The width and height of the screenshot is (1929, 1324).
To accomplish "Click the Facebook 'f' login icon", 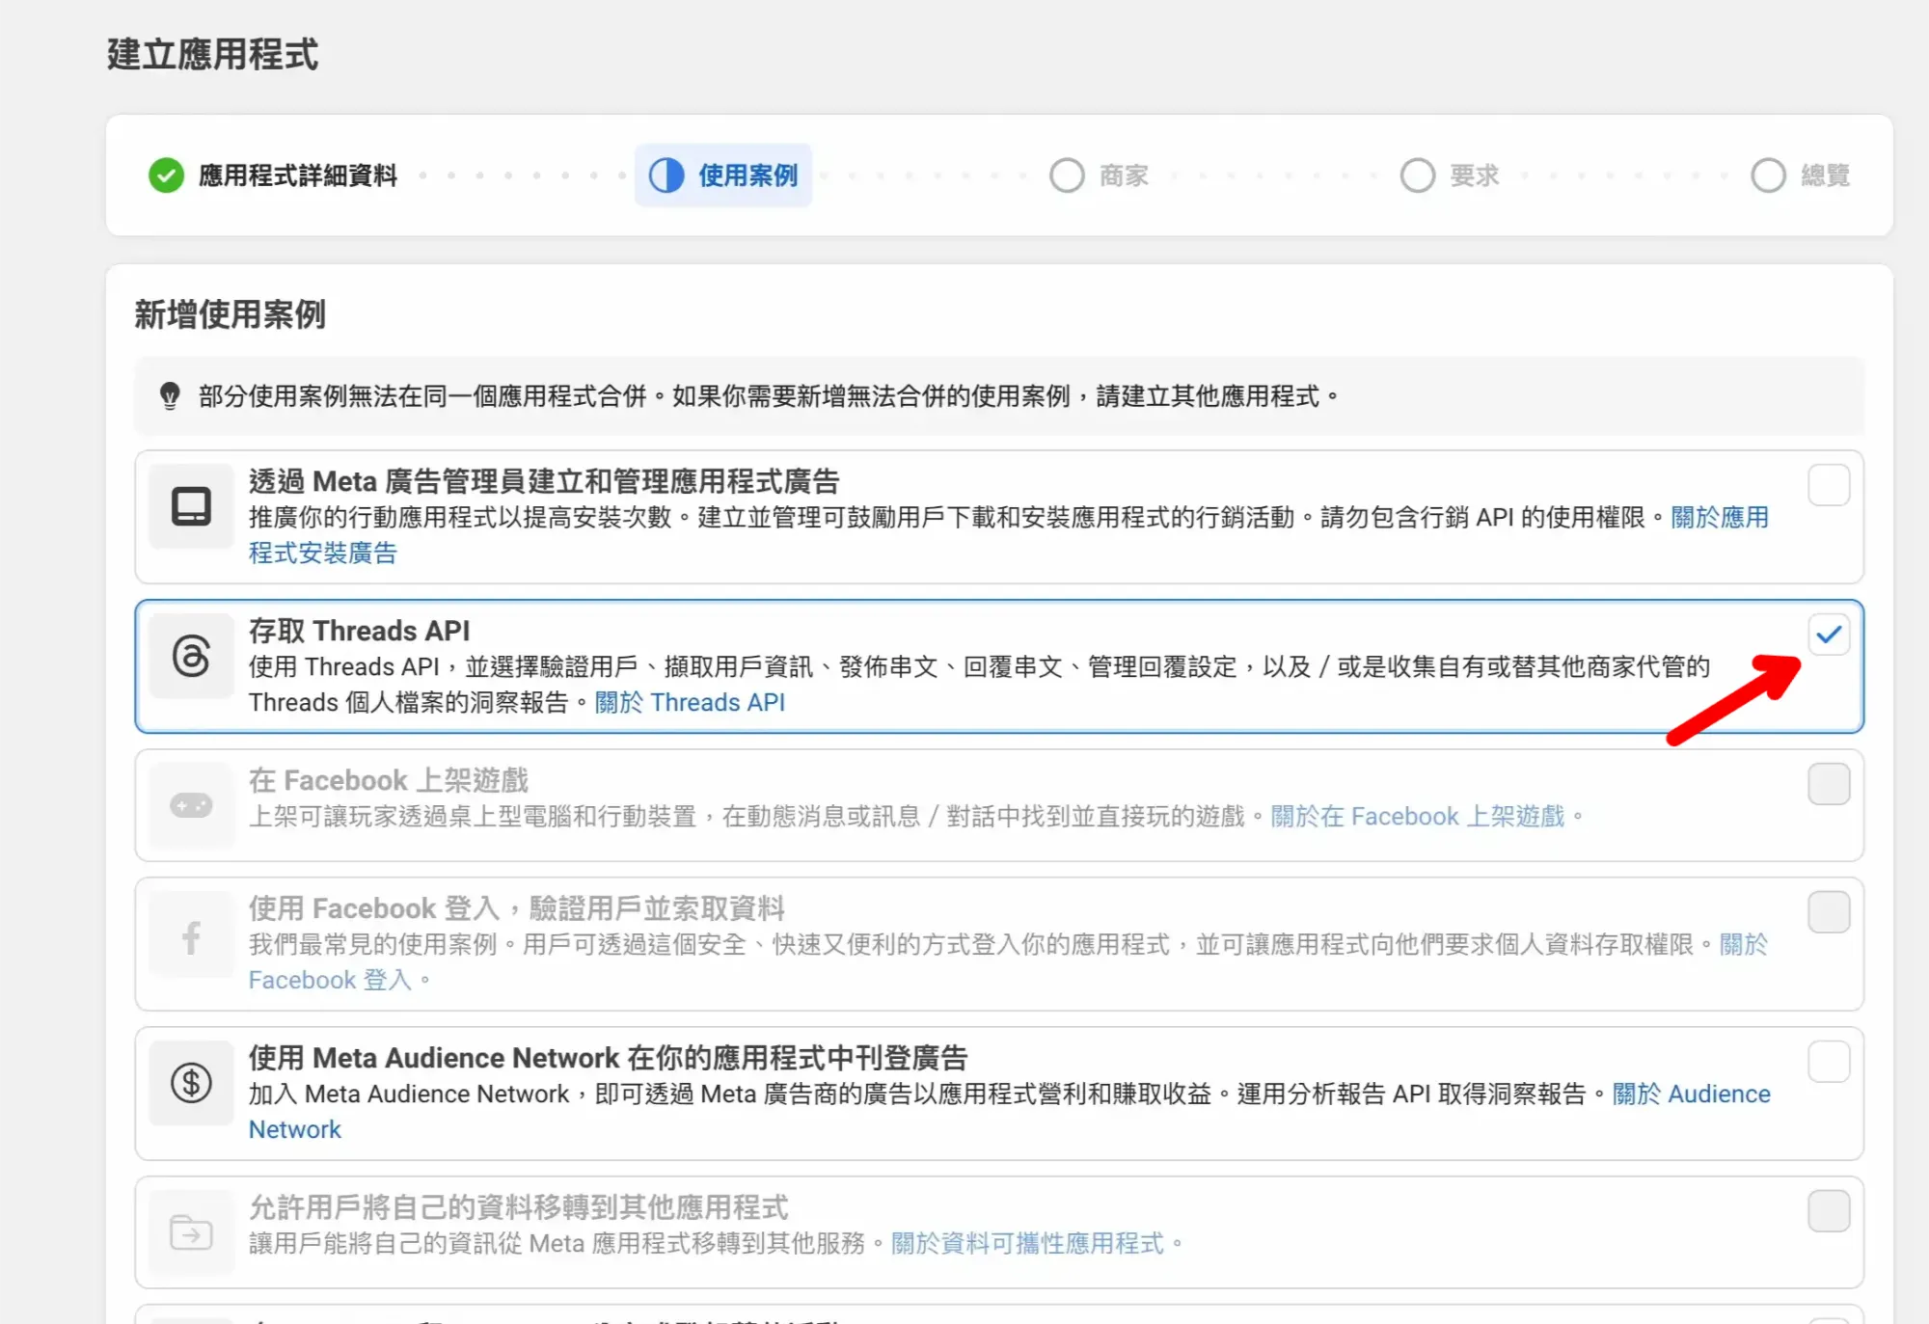I will click(191, 937).
